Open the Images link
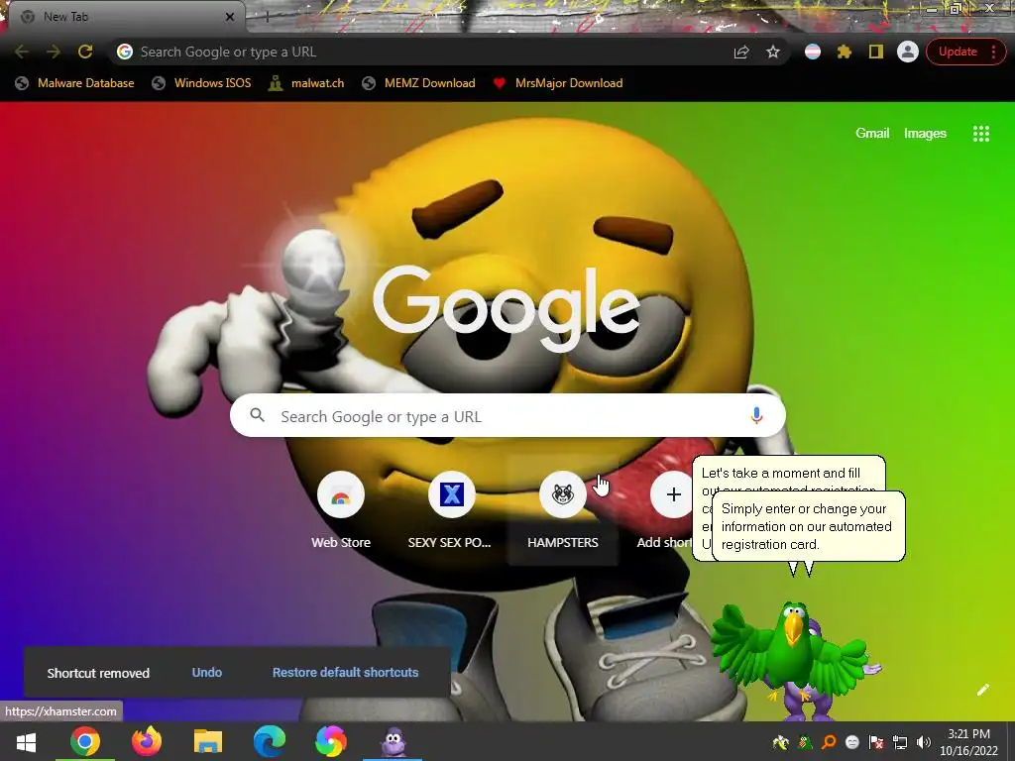 [x=925, y=134]
